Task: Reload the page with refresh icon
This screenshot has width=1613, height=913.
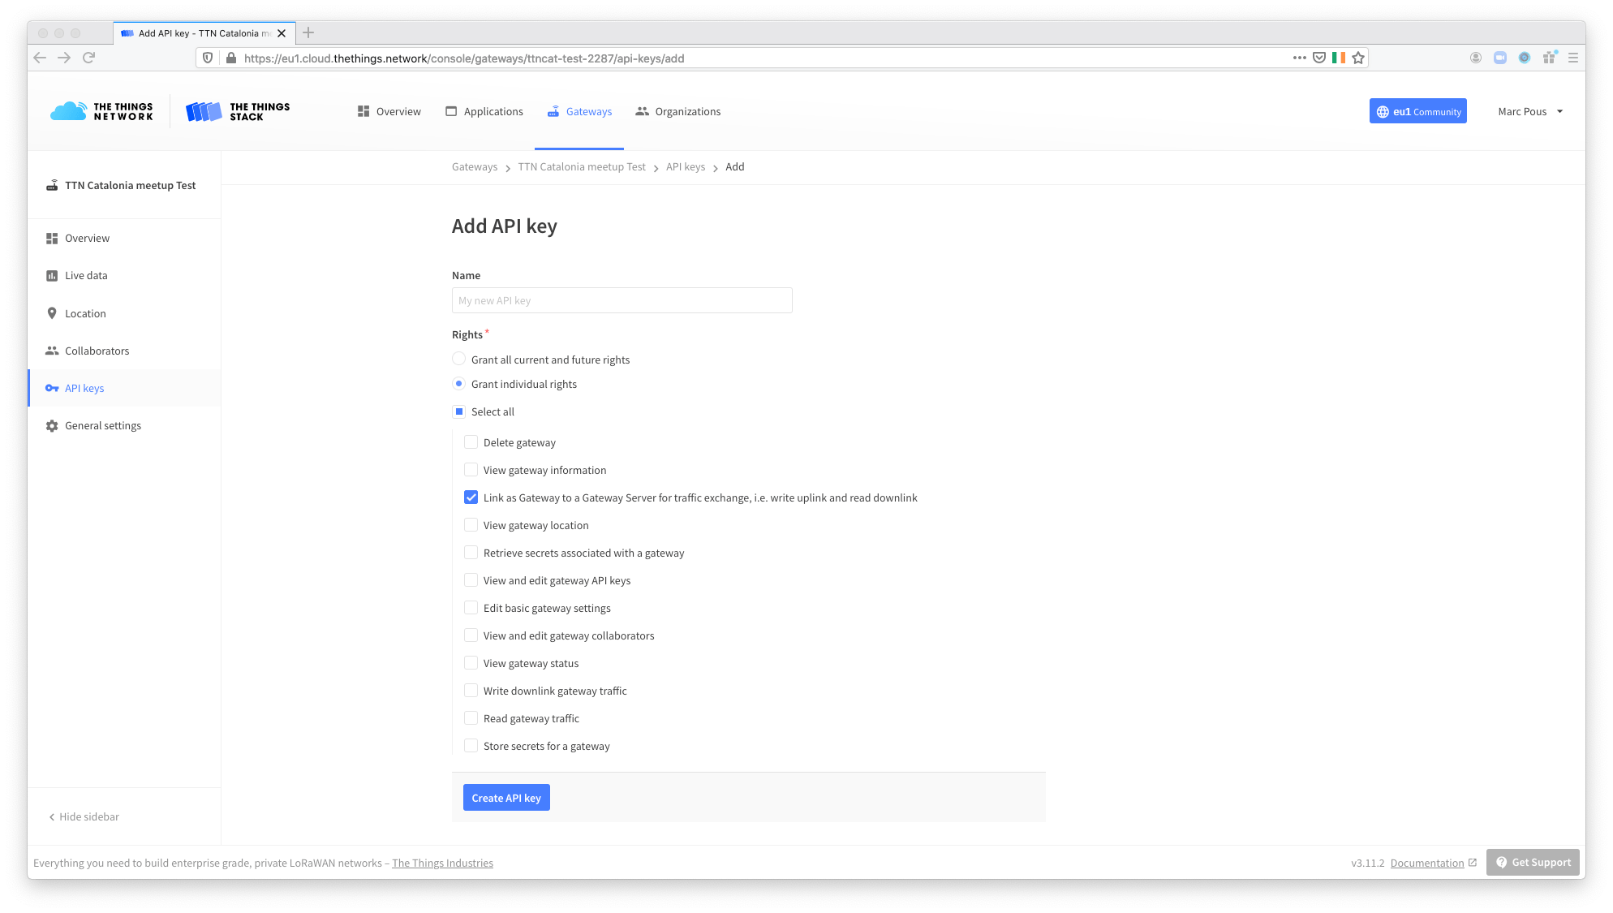Action: pos(89,58)
